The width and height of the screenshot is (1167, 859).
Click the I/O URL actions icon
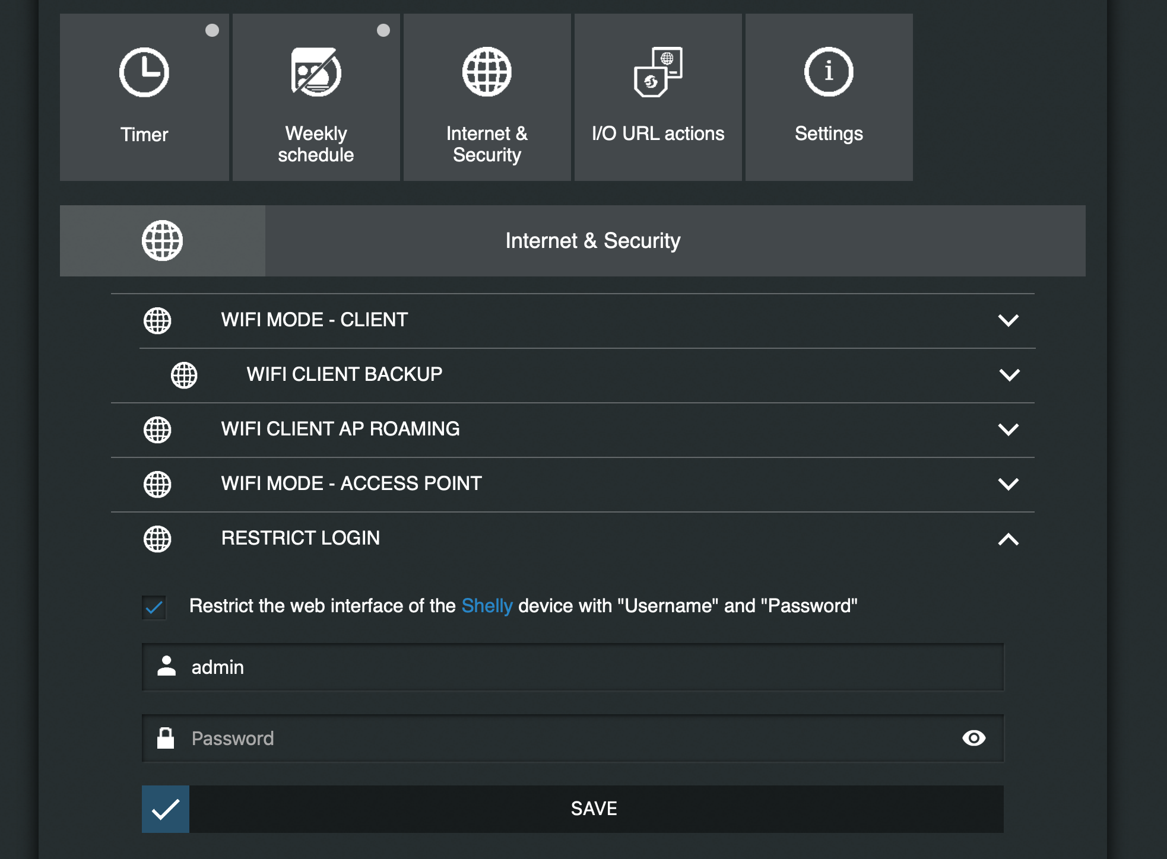click(x=658, y=72)
